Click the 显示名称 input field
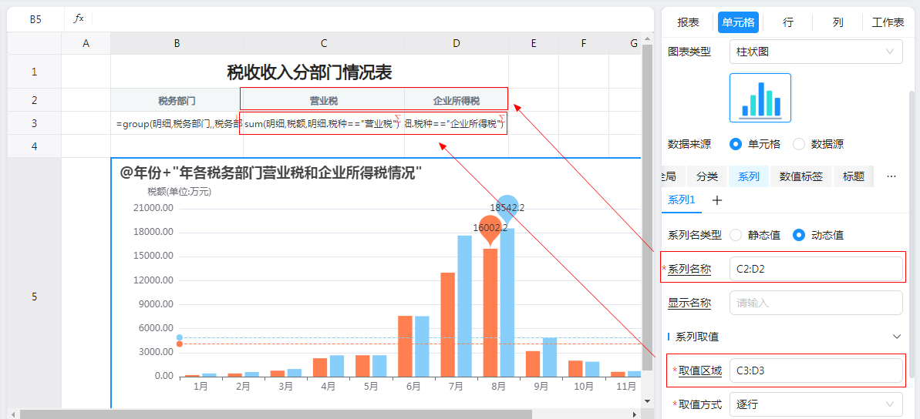920x419 pixels. pyautogui.click(x=815, y=303)
